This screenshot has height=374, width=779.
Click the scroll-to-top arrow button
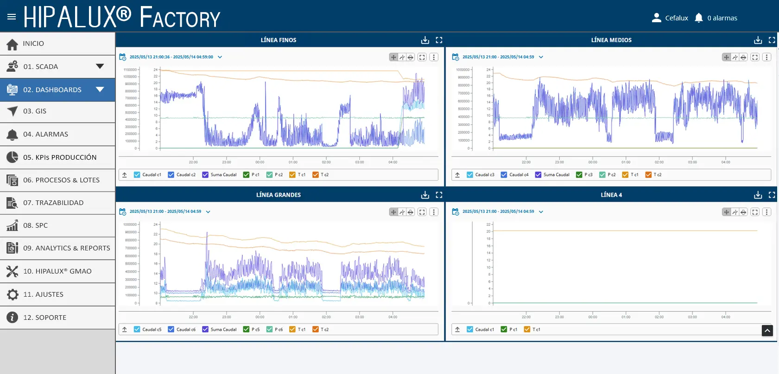(x=767, y=330)
